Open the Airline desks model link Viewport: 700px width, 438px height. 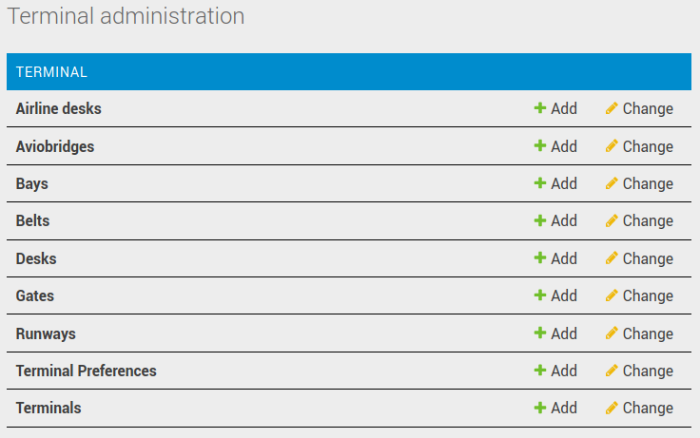tap(58, 108)
